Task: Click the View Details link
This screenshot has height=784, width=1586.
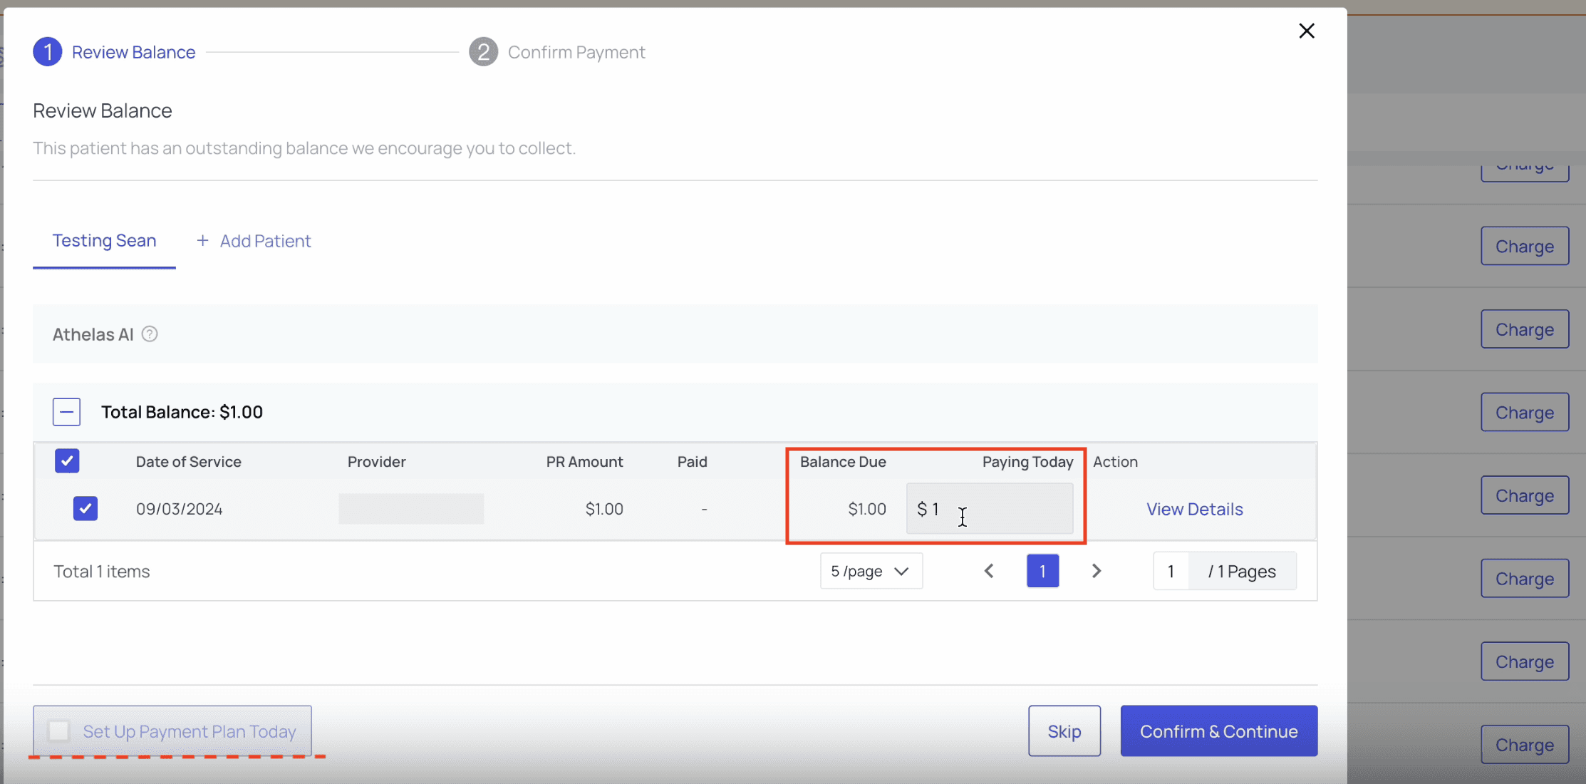Action: pos(1194,509)
